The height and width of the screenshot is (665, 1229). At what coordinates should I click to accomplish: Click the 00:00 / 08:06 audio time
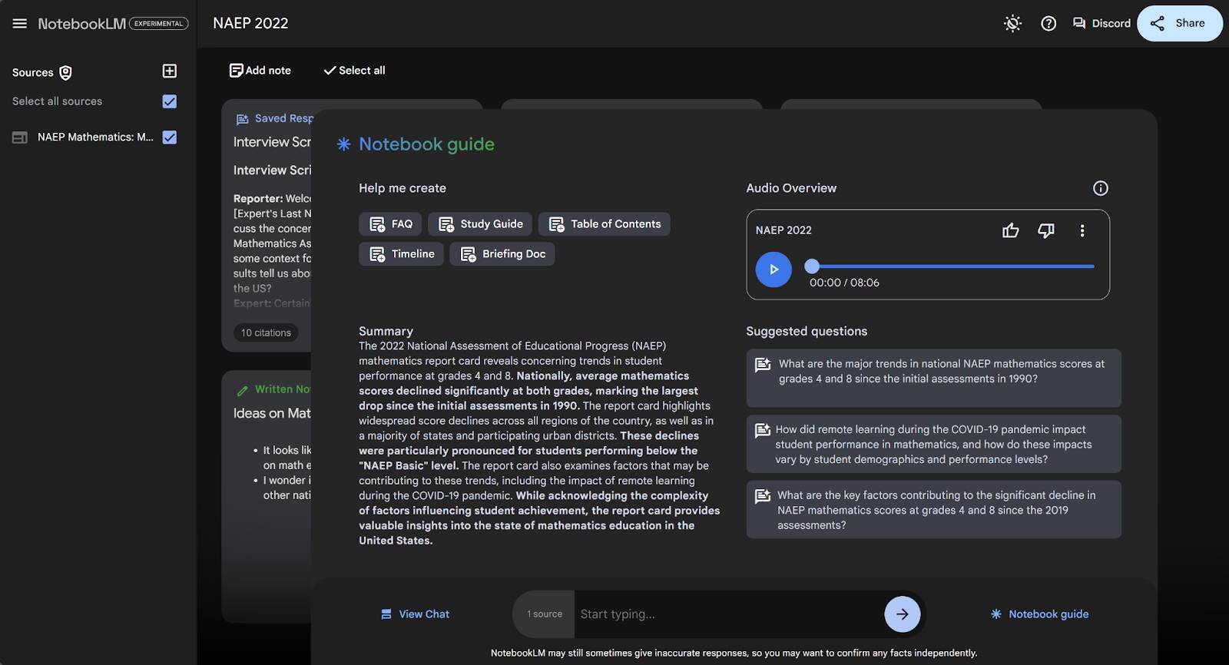(844, 283)
